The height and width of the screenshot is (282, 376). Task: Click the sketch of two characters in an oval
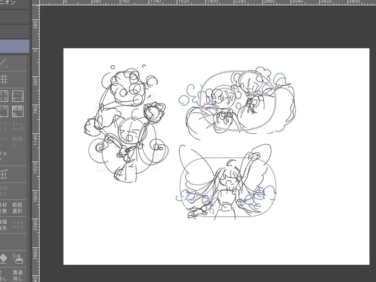pyautogui.click(x=237, y=103)
